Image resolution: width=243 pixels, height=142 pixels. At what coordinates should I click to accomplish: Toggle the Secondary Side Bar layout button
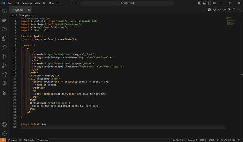(x=210, y=3)
